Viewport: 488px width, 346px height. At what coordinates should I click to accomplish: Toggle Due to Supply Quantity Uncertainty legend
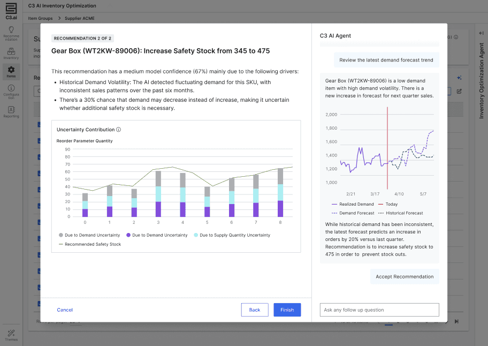[232, 235]
